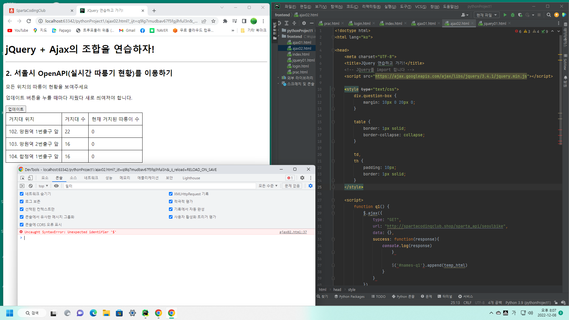
Task: Open Chrome extensions puzzle icon
Action: point(225,21)
